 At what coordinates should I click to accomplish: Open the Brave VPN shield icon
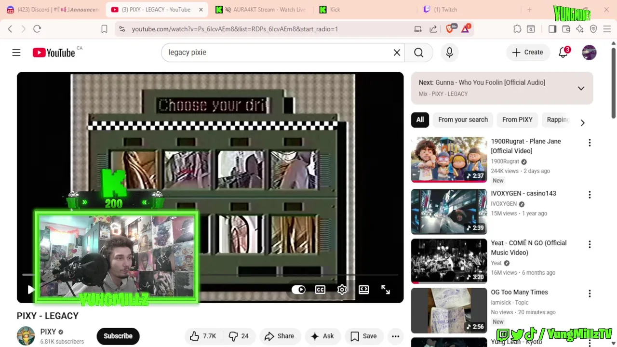coord(593,29)
